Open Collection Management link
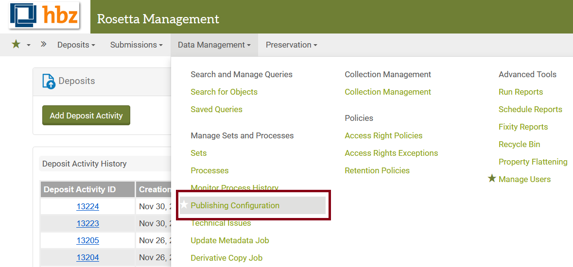The width and height of the screenshot is (573, 267). pyautogui.click(x=388, y=92)
